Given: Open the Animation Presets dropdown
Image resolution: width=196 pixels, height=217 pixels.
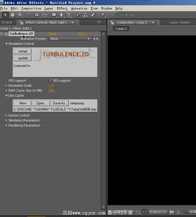Looking at the screenshot, I should tap(70, 39).
